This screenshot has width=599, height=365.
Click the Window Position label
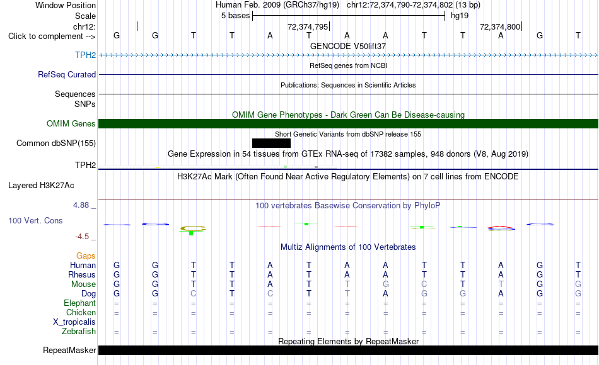66,5
